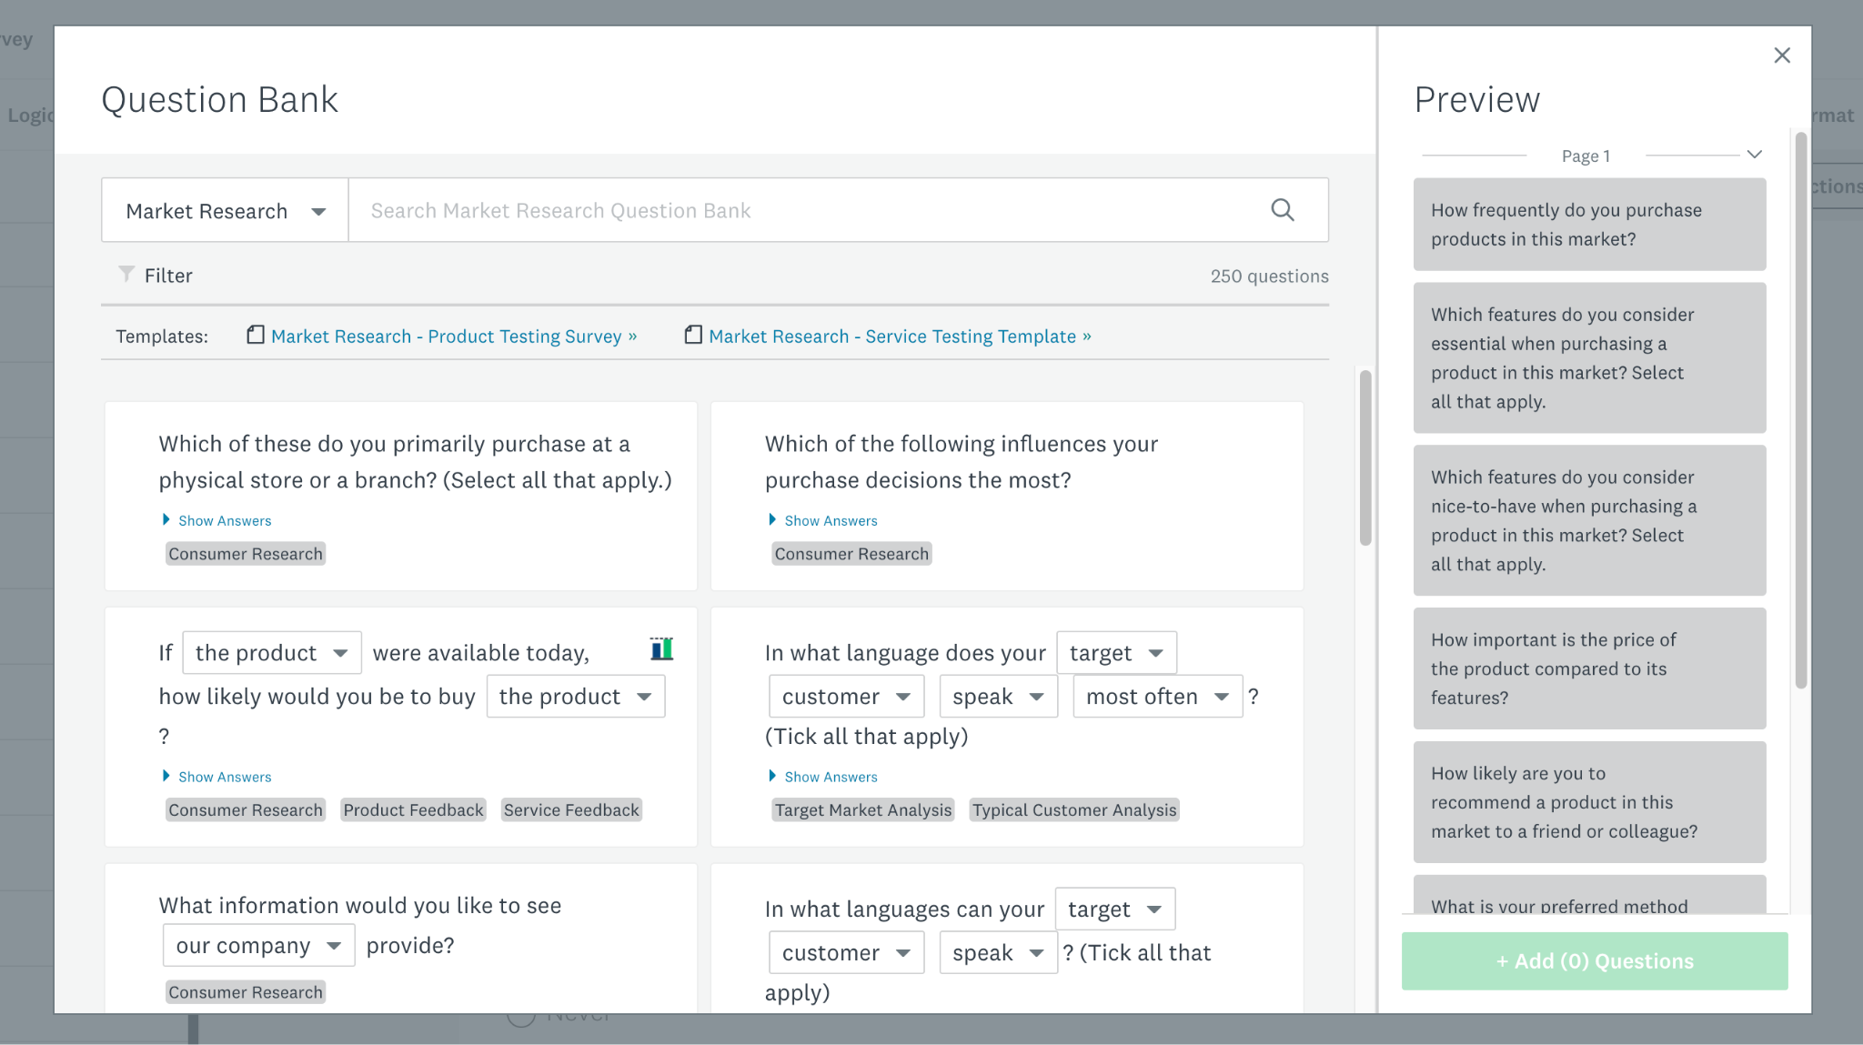Click preview item 'How important is the price'
The image size is (1863, 1045).
(x=1589, y=668)
